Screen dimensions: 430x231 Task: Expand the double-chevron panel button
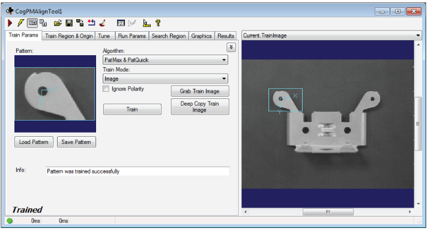coord(231,47)
